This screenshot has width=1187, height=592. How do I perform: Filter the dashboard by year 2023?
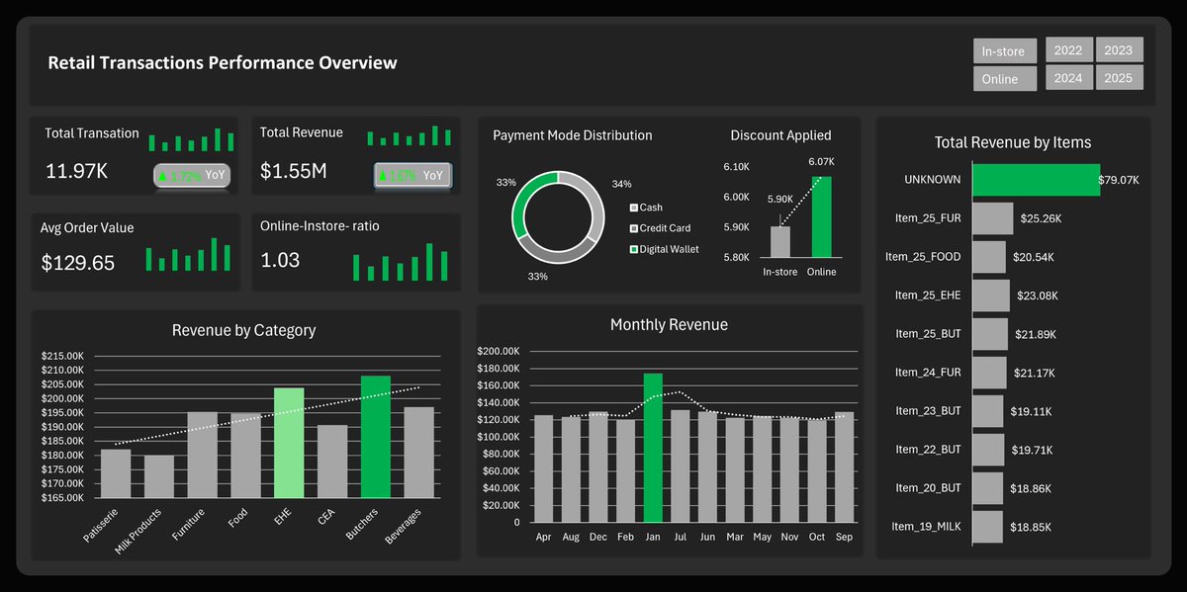1119,49
